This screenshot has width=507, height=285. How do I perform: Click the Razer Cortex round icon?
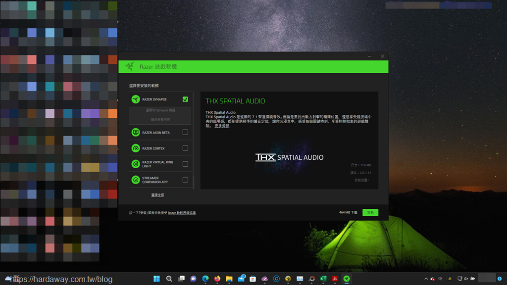click(136, 148)
